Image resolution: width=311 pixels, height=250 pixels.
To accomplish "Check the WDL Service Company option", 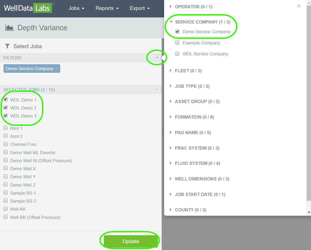I will [177, 54].
